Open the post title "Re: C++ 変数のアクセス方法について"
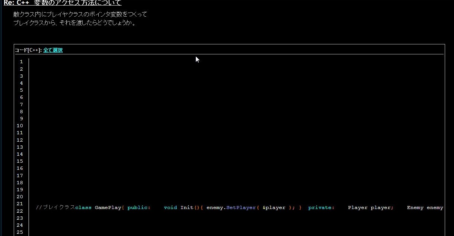Screen dimensions: 454x236 [x=62, y=3]
